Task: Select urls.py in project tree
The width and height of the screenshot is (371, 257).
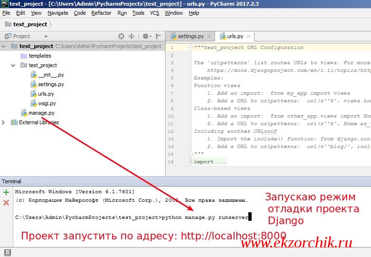Action: [46, 94]
